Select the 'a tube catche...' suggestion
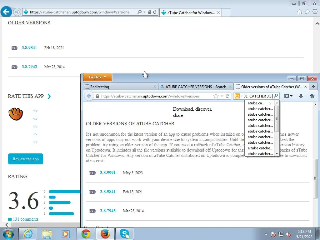 (260, 148)
